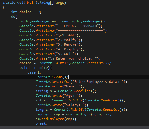Click the "case 1:" label
The width and height of the screenshot is (149, 129).
point(34,72)
